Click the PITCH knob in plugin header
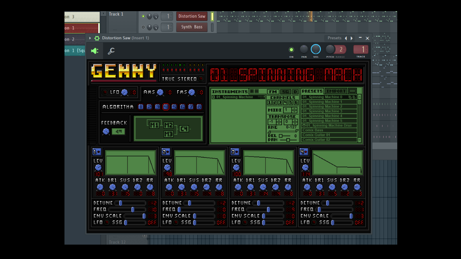The height and width of the screenshot is (259, 461). 330,49
